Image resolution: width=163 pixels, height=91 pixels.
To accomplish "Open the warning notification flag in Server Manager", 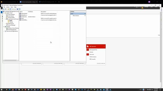I will (142, 8).
